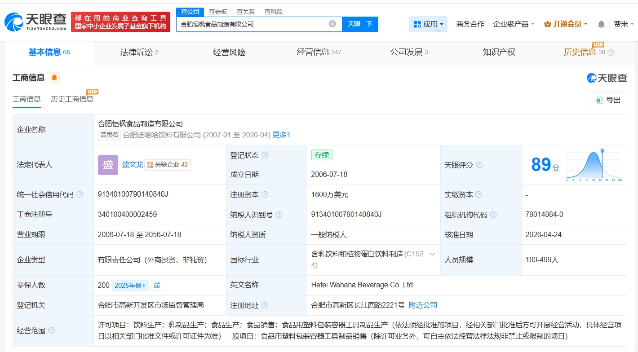Click the 89分 score value
This screenshot has height=352, width=638.
pyautogui.click(x=545, y=165)
